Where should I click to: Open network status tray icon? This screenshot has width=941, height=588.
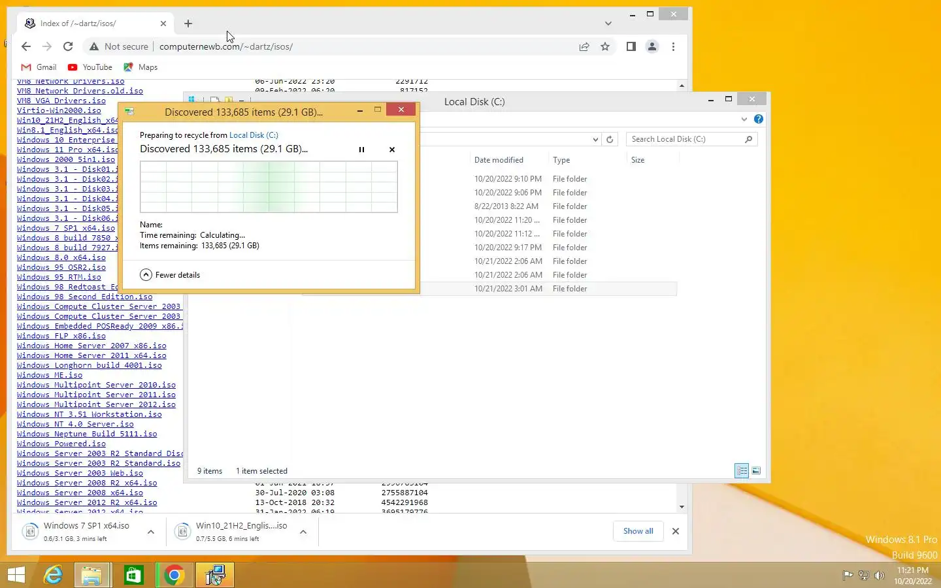click(863, 576)
